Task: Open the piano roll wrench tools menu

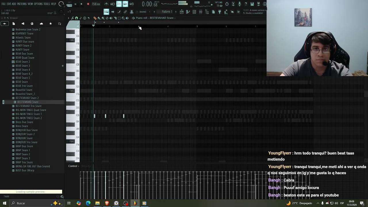Action: (x=72, y=18)
